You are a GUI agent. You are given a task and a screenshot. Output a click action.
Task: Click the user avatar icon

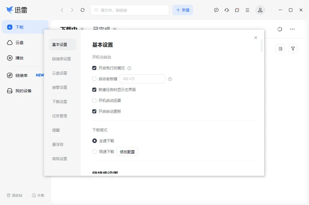[x=260, y=10]
